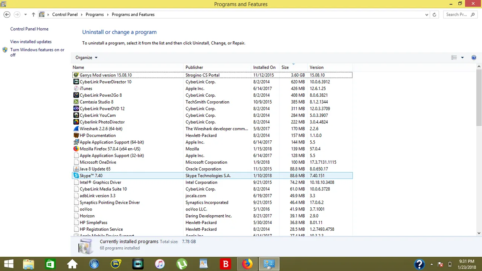Click the CyberLink PowerDirector 10 icon
This screenshot has height=271, width=482.
[x=76, y=82]
